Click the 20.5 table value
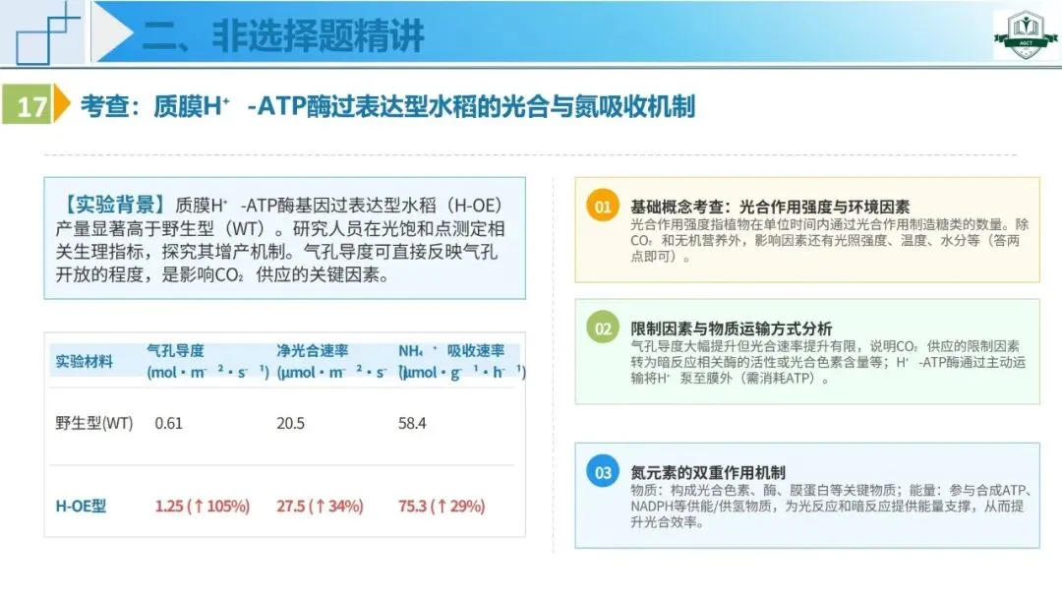 (290, 423)
